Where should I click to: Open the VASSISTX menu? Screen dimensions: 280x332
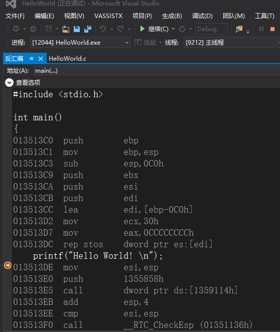(108, 16)
